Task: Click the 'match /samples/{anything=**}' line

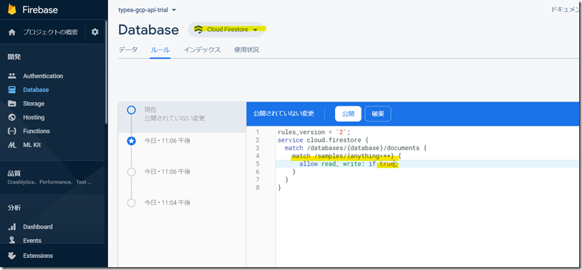Action: point(346,156)
